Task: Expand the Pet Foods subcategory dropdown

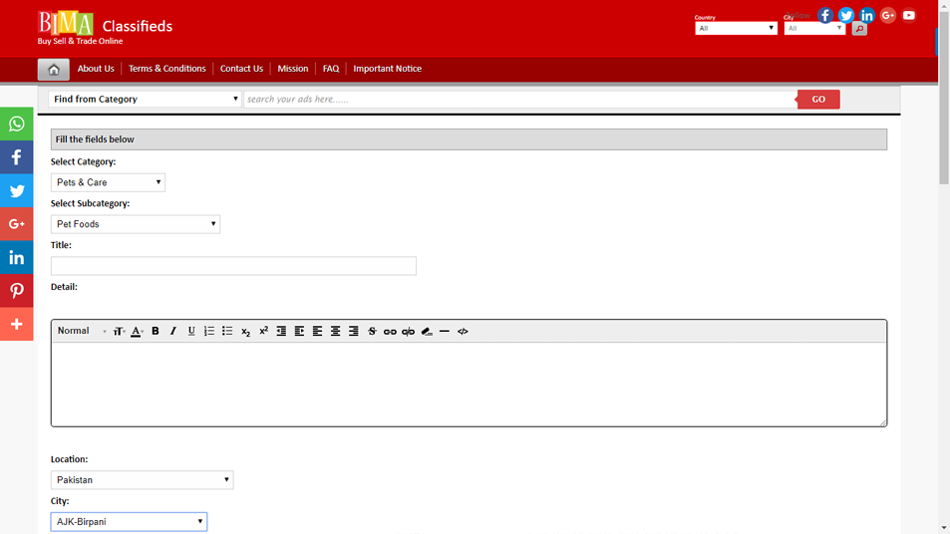Action: 135,224
